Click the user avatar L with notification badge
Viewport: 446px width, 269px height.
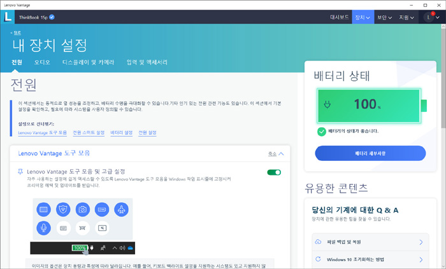[x=429, y=17]
